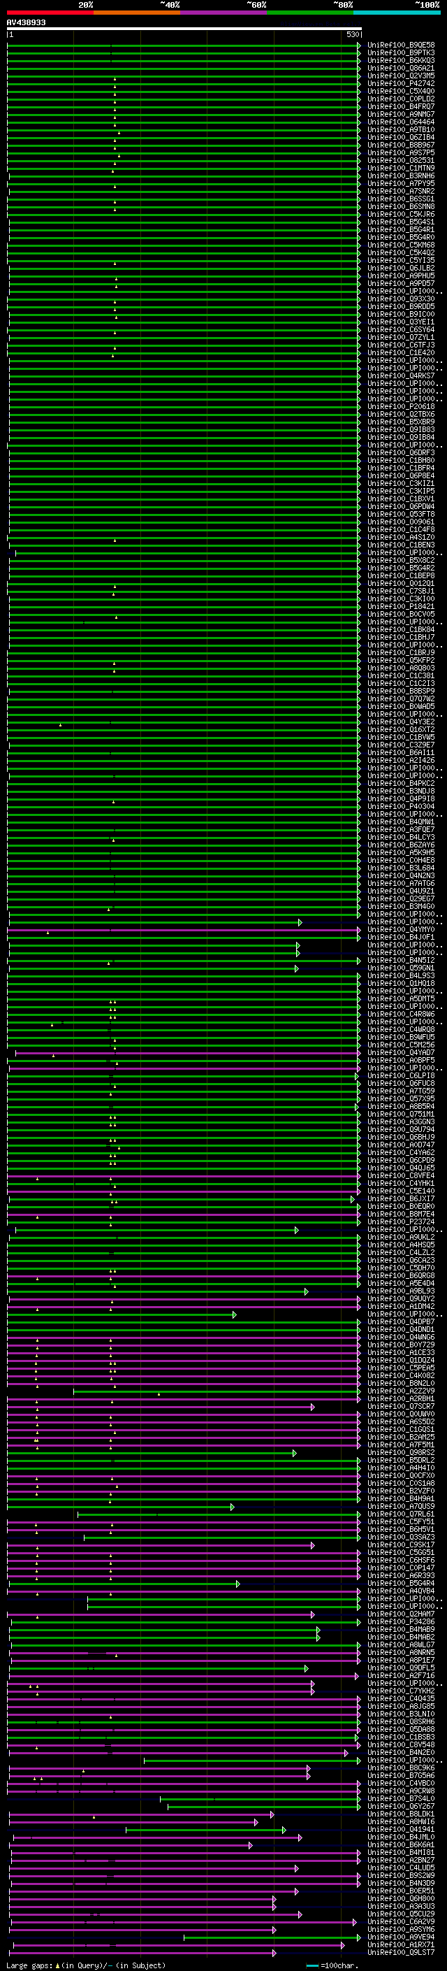The height and width of the screenshot is (1971, 447).
Task: Pick the UniRef100_A0D747 label
Action: pyautogui.click(x=401, y=1145)
